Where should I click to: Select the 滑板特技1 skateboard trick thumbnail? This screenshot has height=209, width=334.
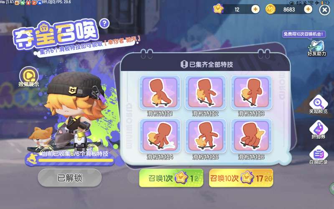coord(160,92)
